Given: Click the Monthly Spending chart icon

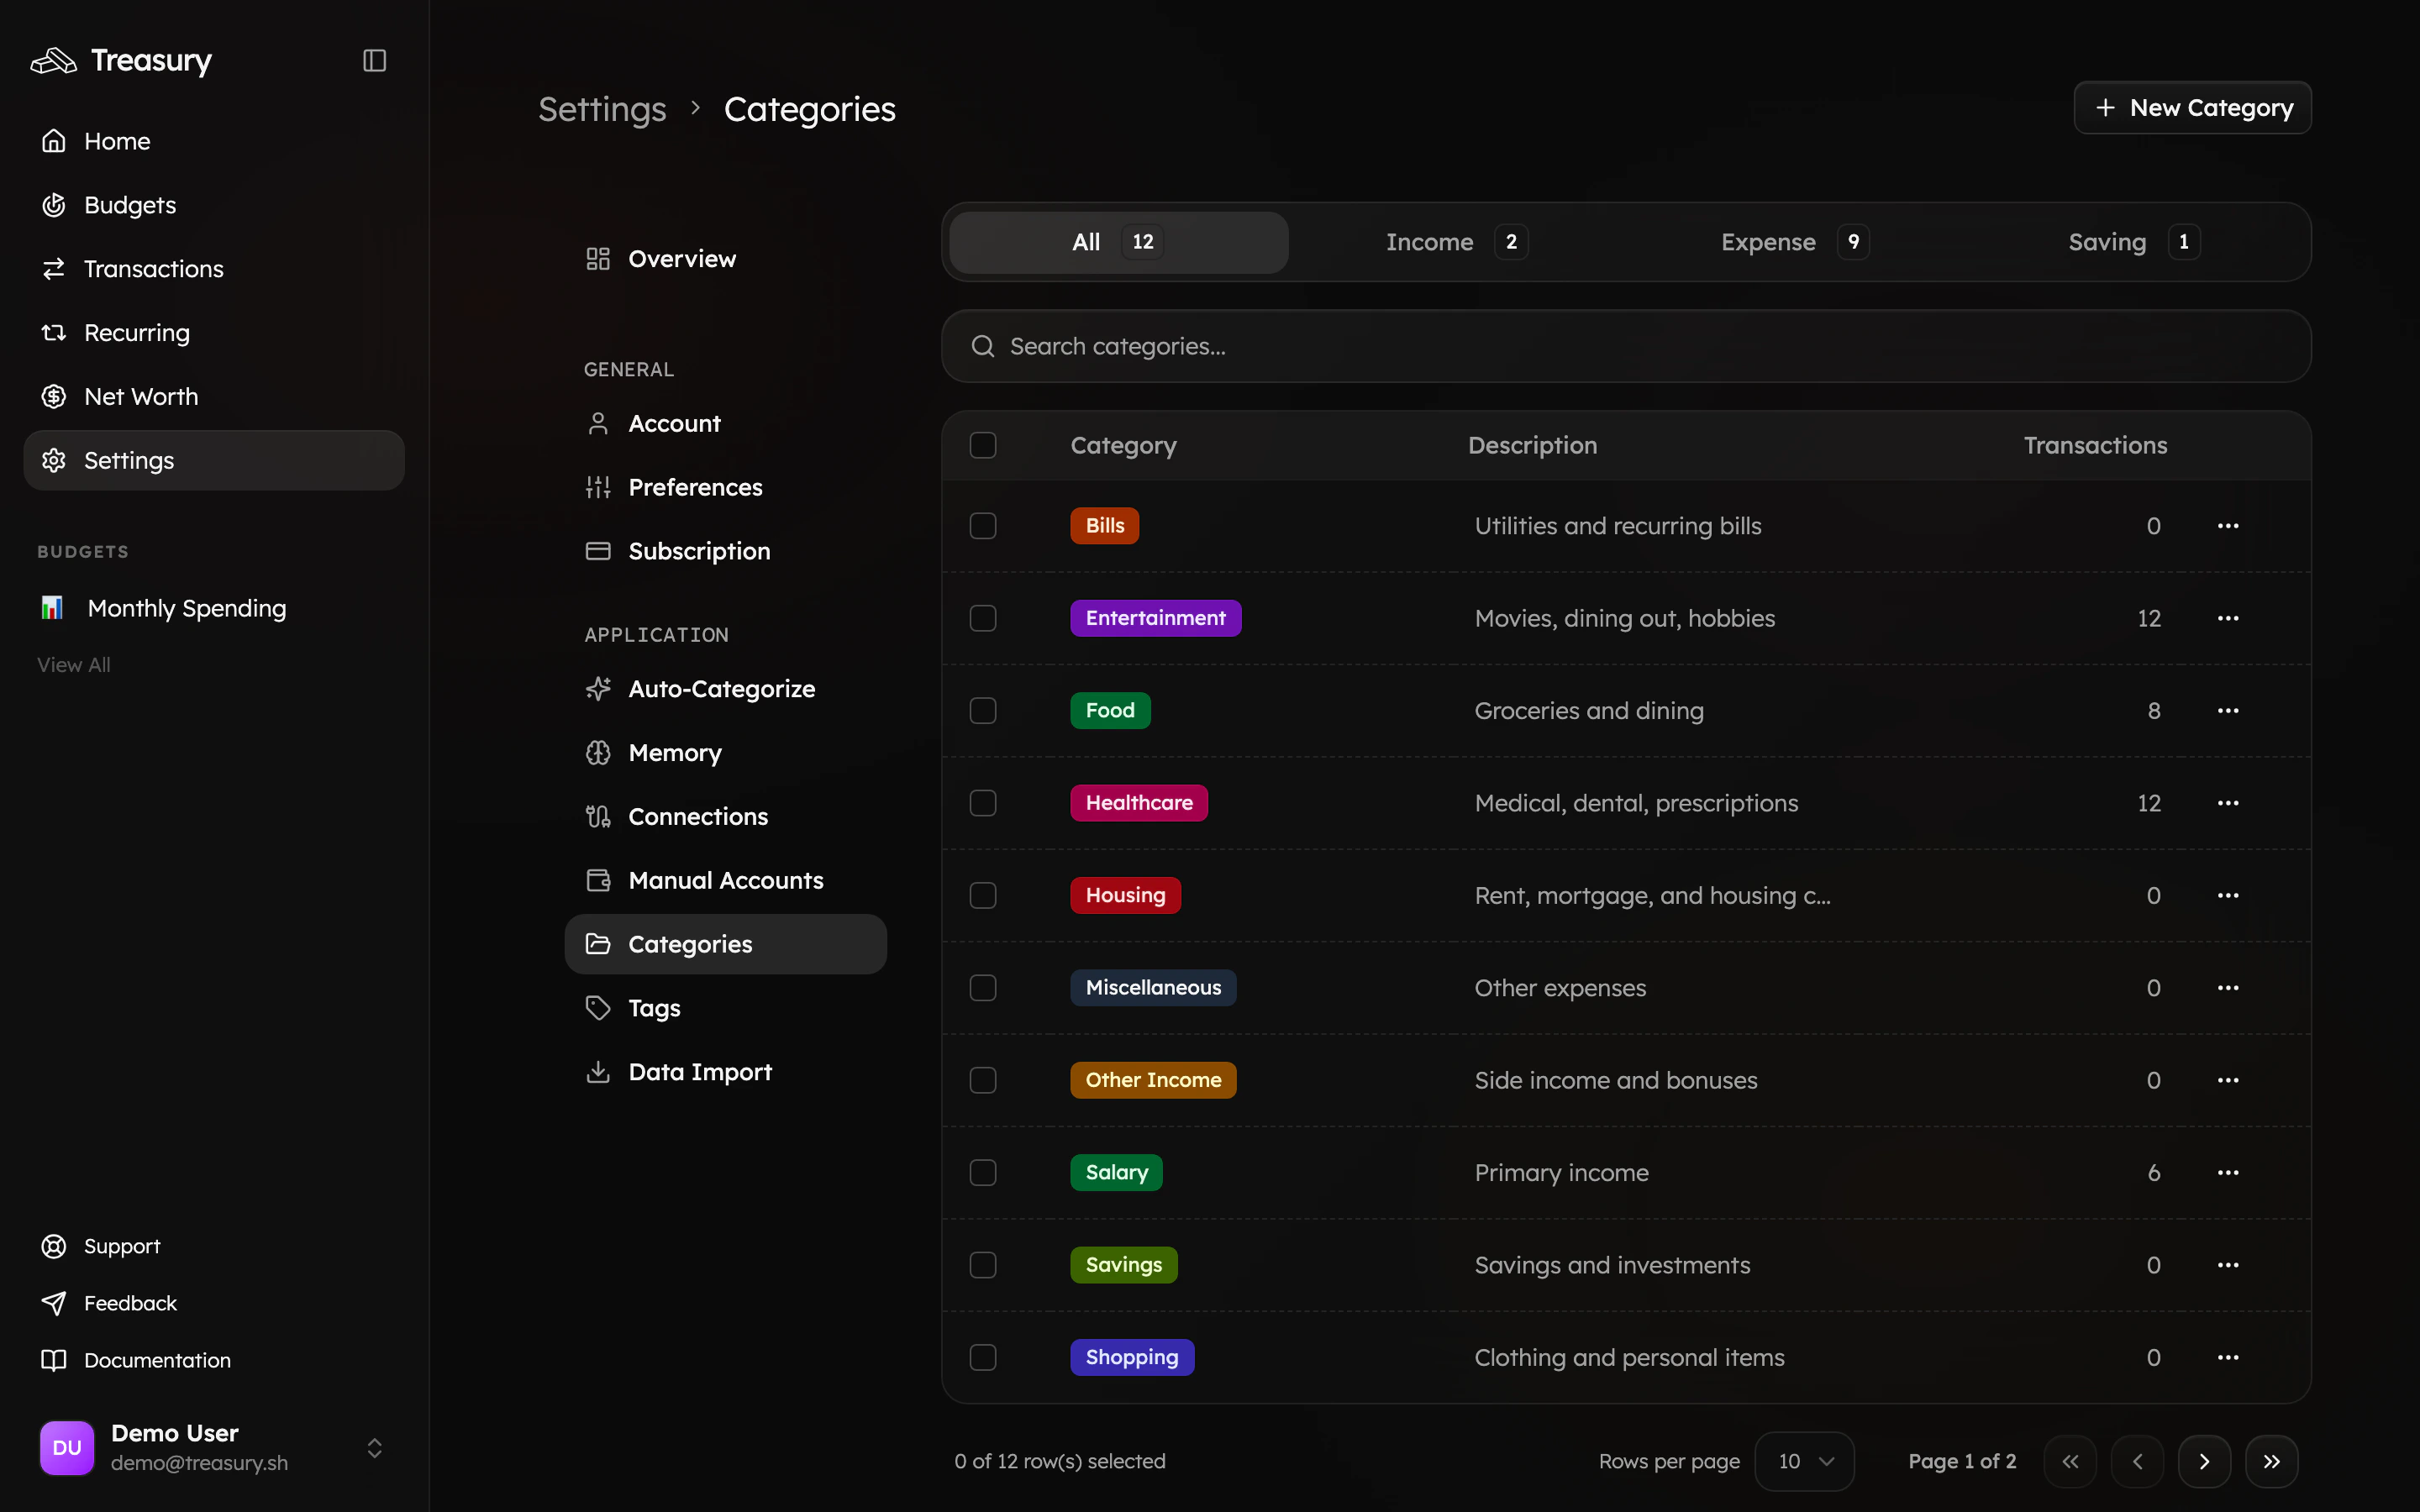Looking at the screenshot, I should click(x=52, y=608).
